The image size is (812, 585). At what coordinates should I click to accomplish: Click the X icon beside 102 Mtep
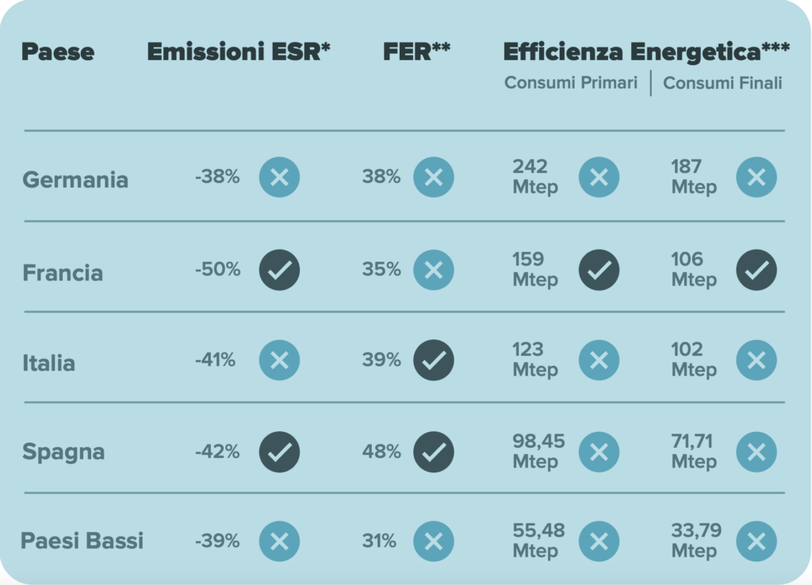coord(756,361)
